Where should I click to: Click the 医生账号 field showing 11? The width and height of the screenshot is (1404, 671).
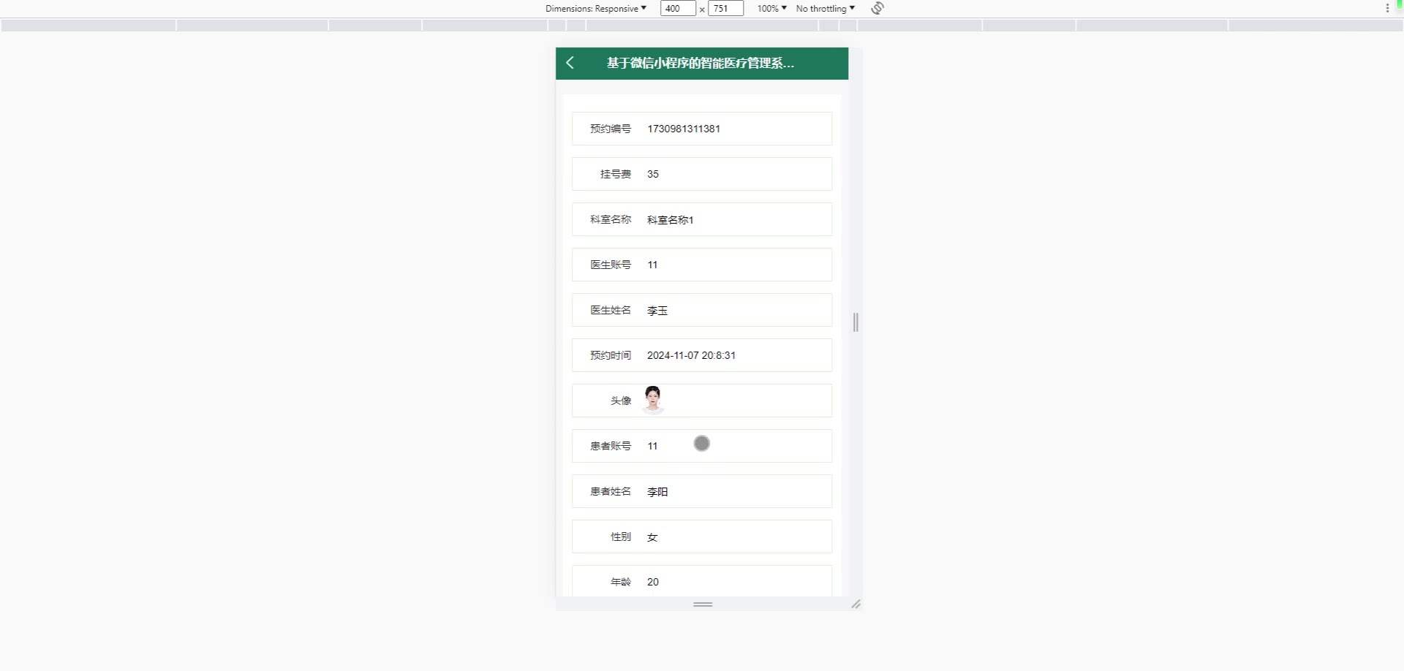tap(702, 265)
